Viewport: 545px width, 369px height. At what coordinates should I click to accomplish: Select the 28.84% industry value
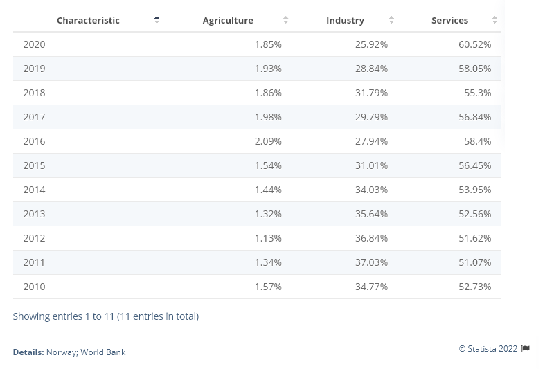[x=371, y=69]
